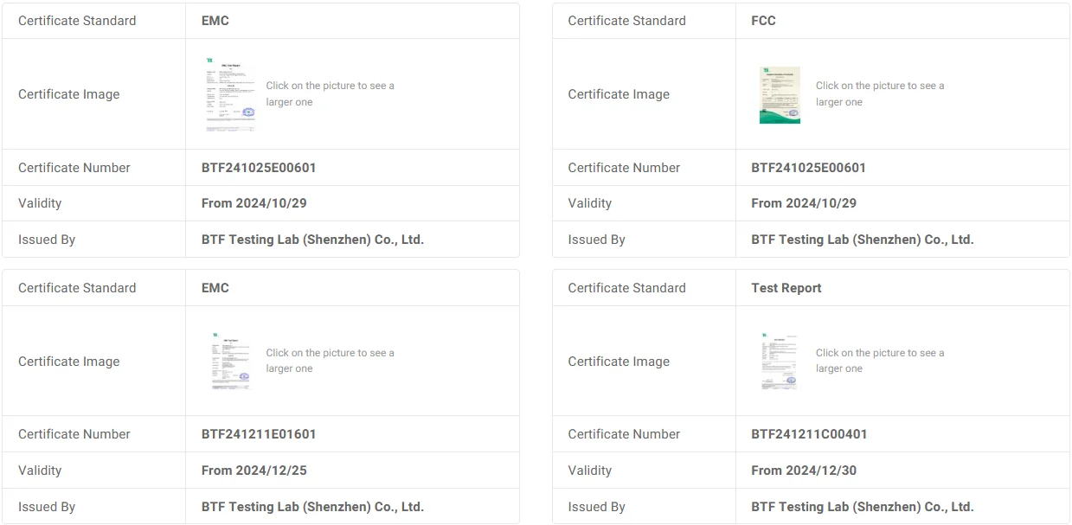The height and width of the screenshot is (525, 1072).
Task: Click the FCC card's From 2024/10/29 validity
Action: pyautogui.click(x=804, y=203)
